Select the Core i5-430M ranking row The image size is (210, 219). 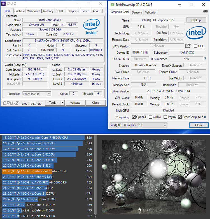tap(47, 188)
